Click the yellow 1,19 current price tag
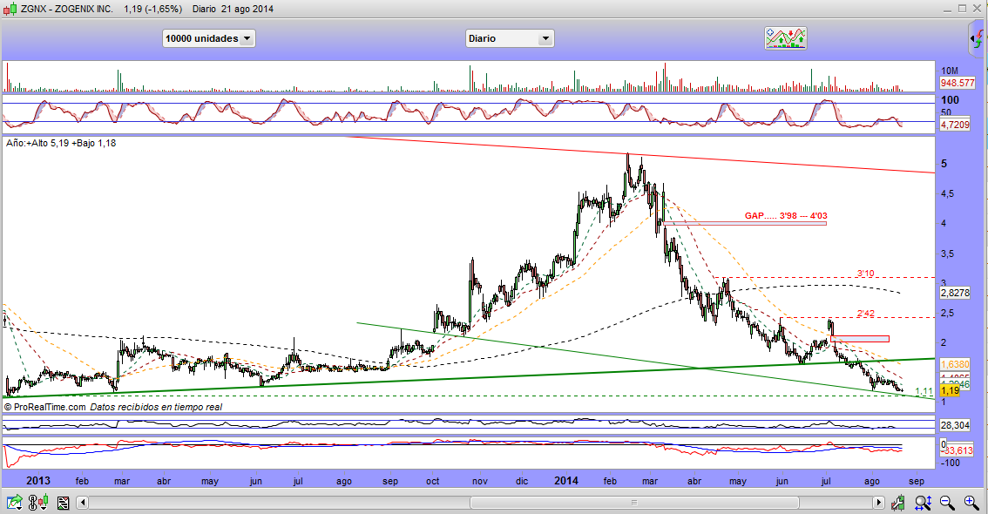The width and height of the screenshot is (988, 514). [x=950, y=390]
